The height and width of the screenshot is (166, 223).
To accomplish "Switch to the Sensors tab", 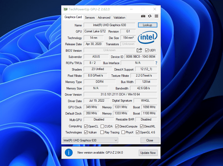I will tap(90, 18).
